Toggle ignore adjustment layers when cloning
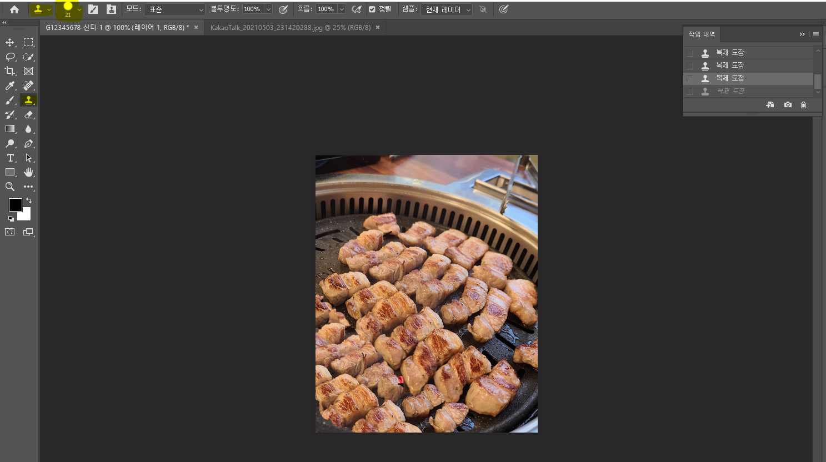The height and width of the screenshot is (462, 826). pyautogui.click(x=483, y=9)
